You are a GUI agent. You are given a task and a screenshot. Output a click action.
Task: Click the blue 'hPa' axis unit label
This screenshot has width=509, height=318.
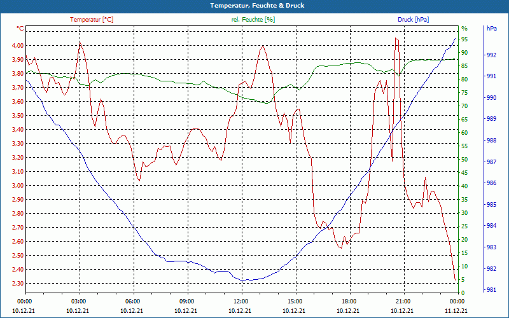491,29
